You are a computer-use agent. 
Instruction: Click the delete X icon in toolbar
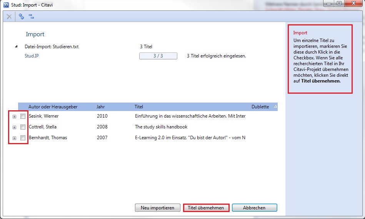coord(9,17)
